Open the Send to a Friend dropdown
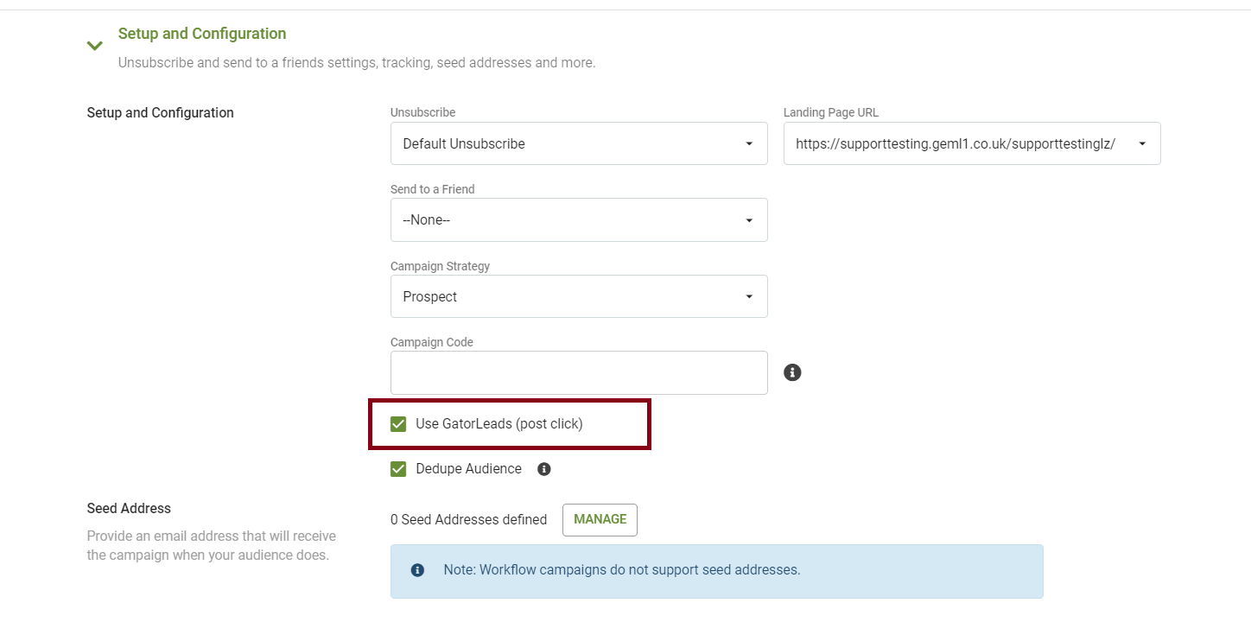 [579, 219]
